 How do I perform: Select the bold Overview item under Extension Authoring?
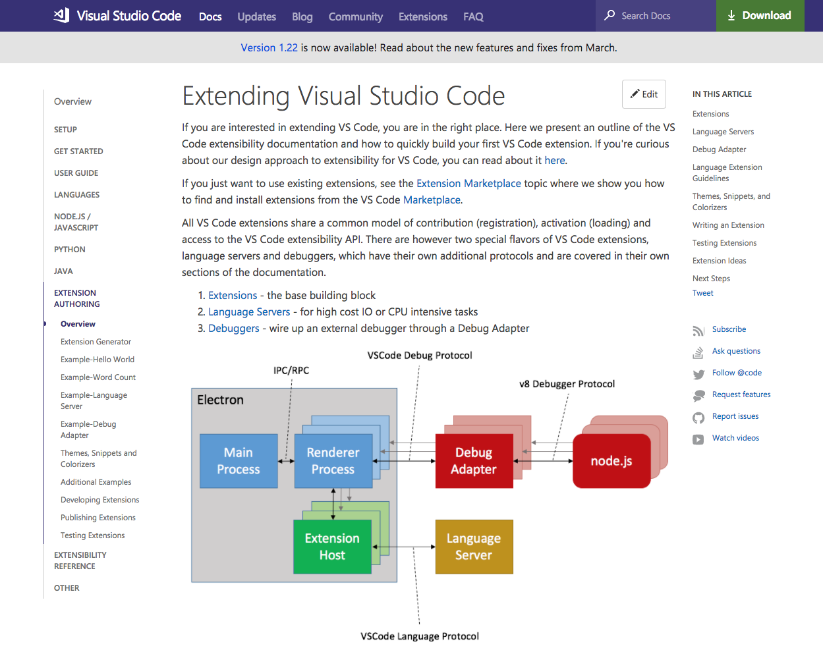coord(78,324)
